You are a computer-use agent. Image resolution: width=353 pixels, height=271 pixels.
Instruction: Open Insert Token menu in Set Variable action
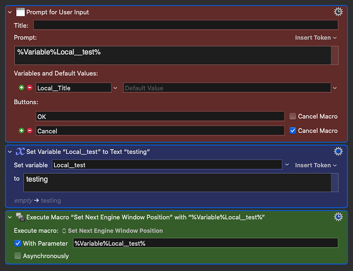(x=316, y=165)
